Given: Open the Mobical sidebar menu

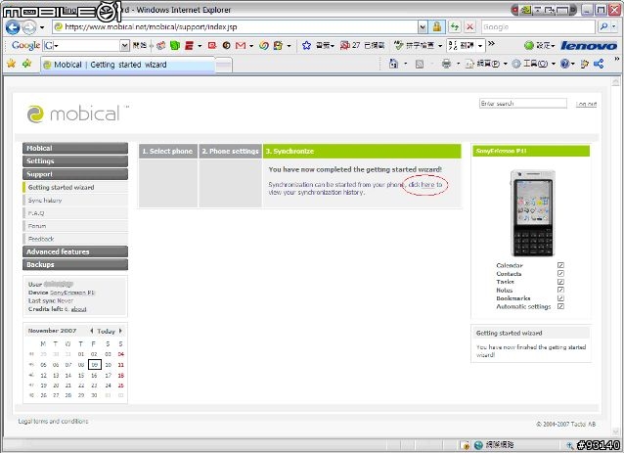Looking at the screenshot, I should pos(75,148).
